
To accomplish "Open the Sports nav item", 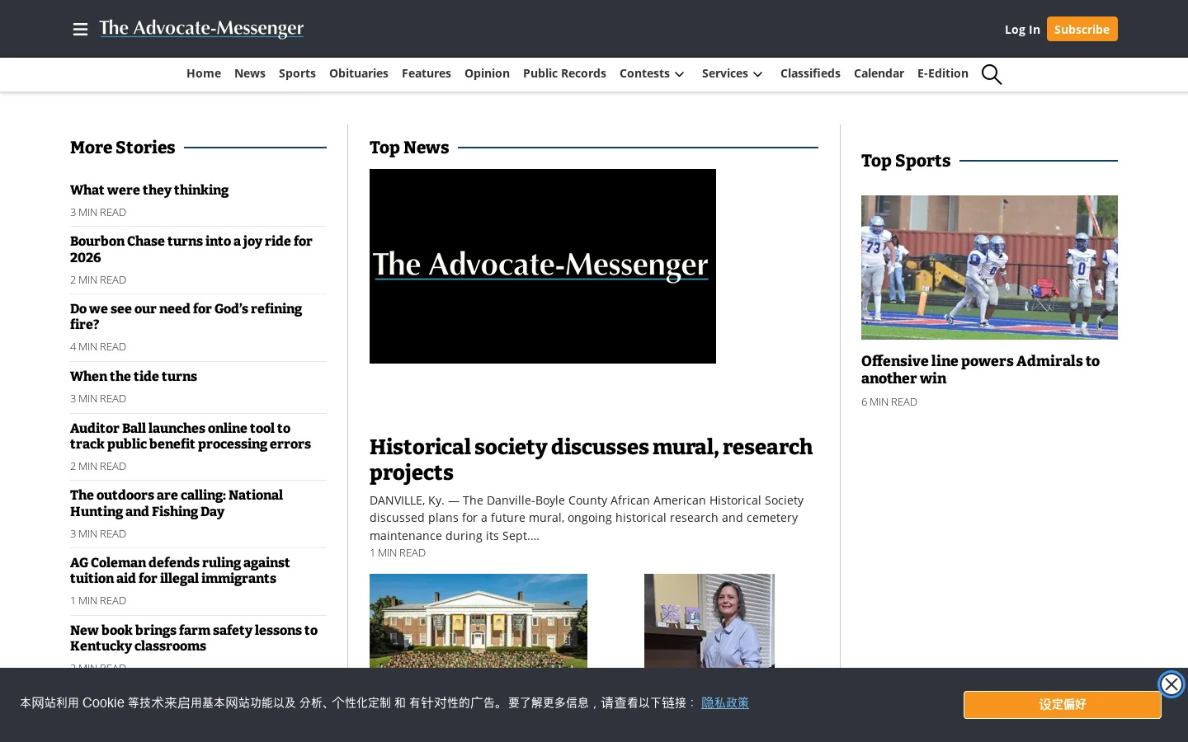I will point(297,73).
